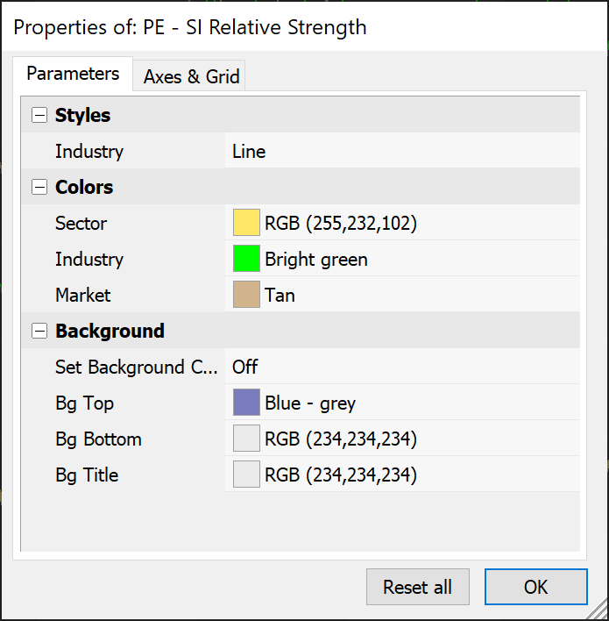Click the Blue-grey Bg Top swatch

(246, 403)
